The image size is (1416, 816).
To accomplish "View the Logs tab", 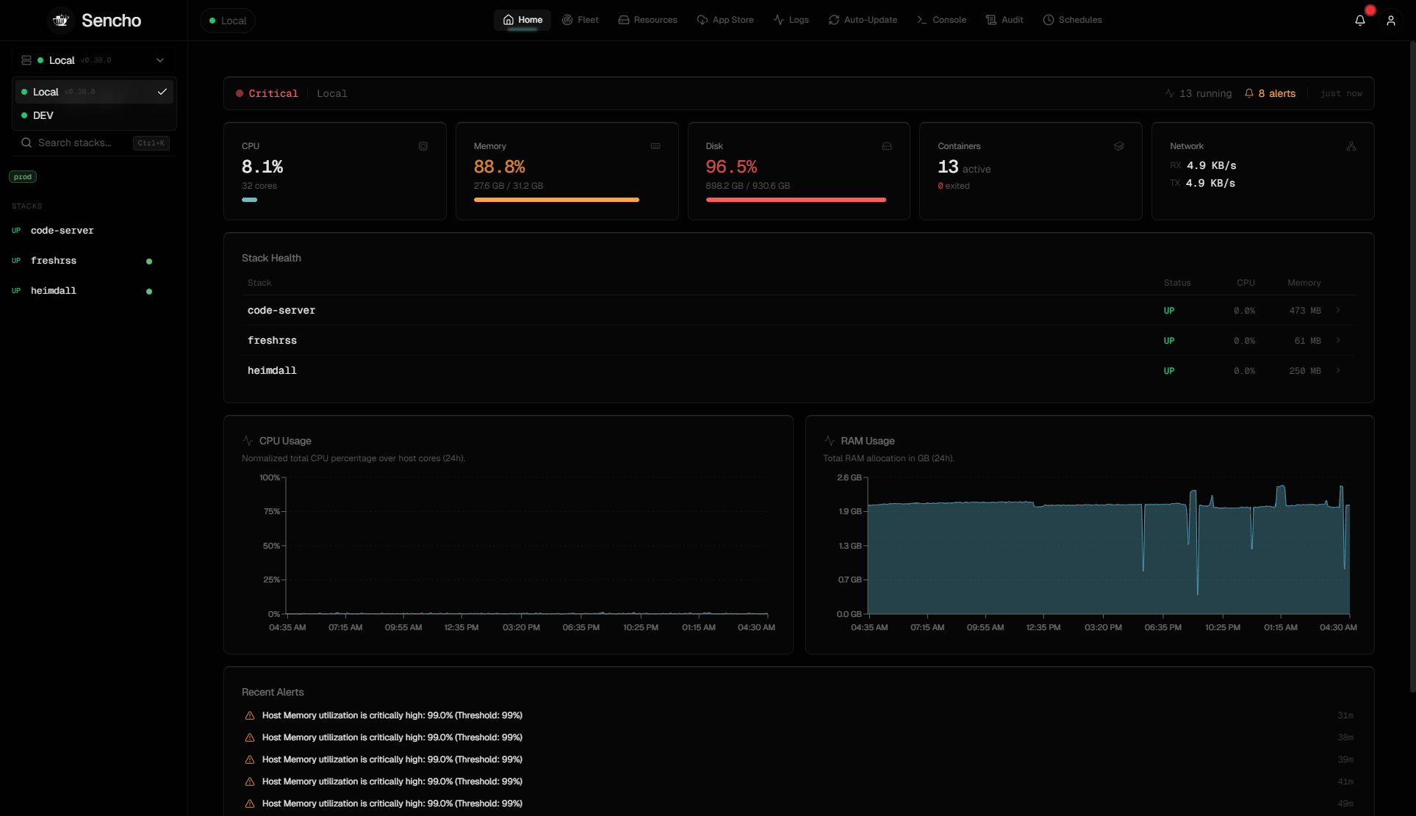I will coord(791,20).
